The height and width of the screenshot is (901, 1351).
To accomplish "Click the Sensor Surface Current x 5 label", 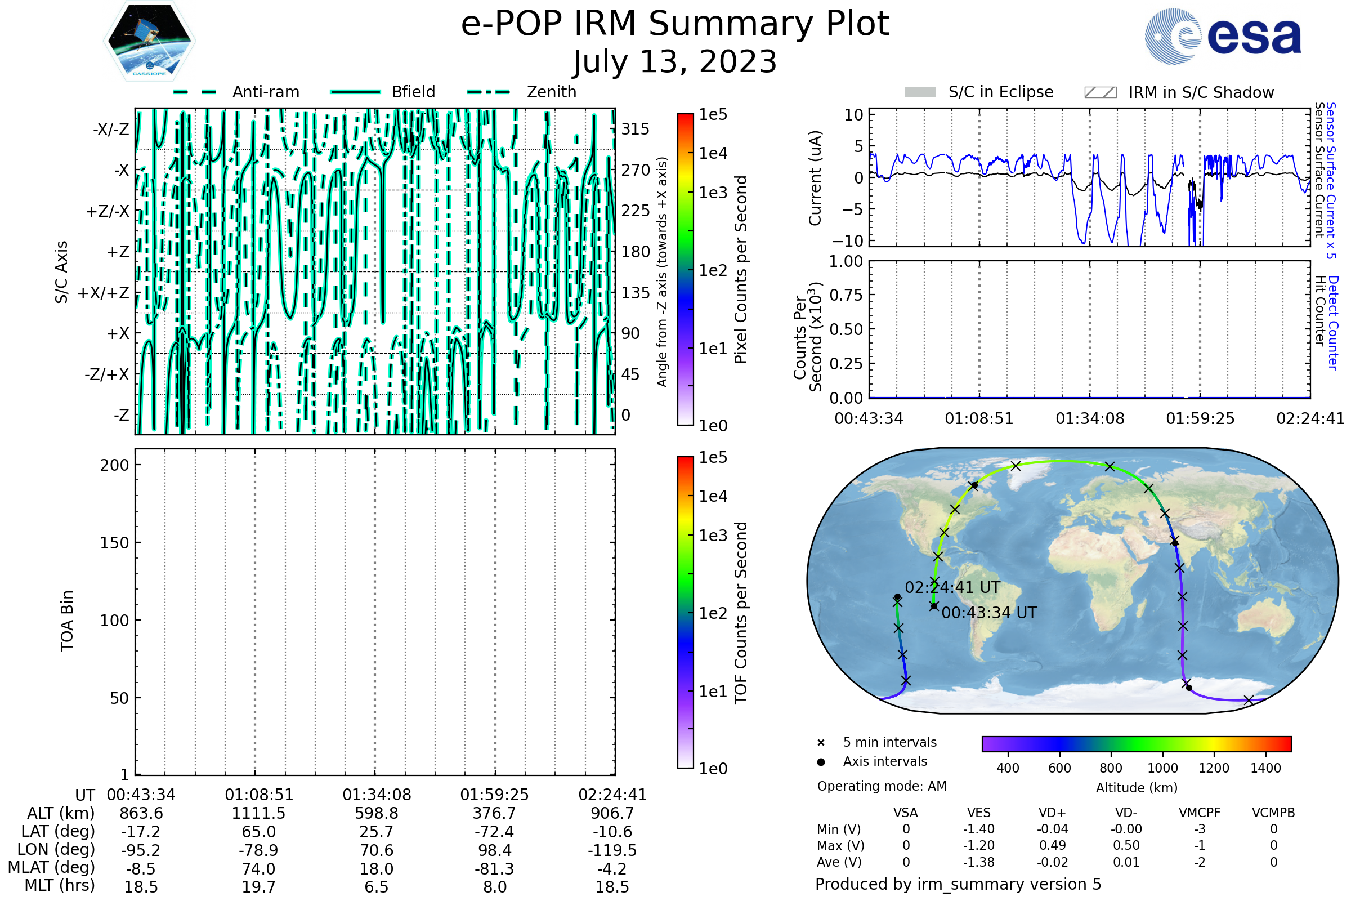I will pyautogui.click(x=1331, y=180).
